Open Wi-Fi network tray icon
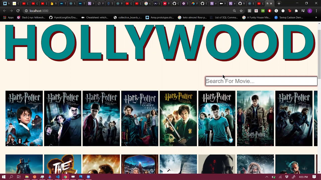Screen dimensions: 321x180 click(280, 177)
